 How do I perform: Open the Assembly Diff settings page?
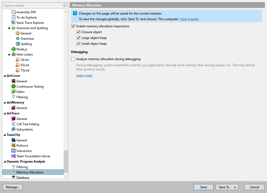coord(13,12)
